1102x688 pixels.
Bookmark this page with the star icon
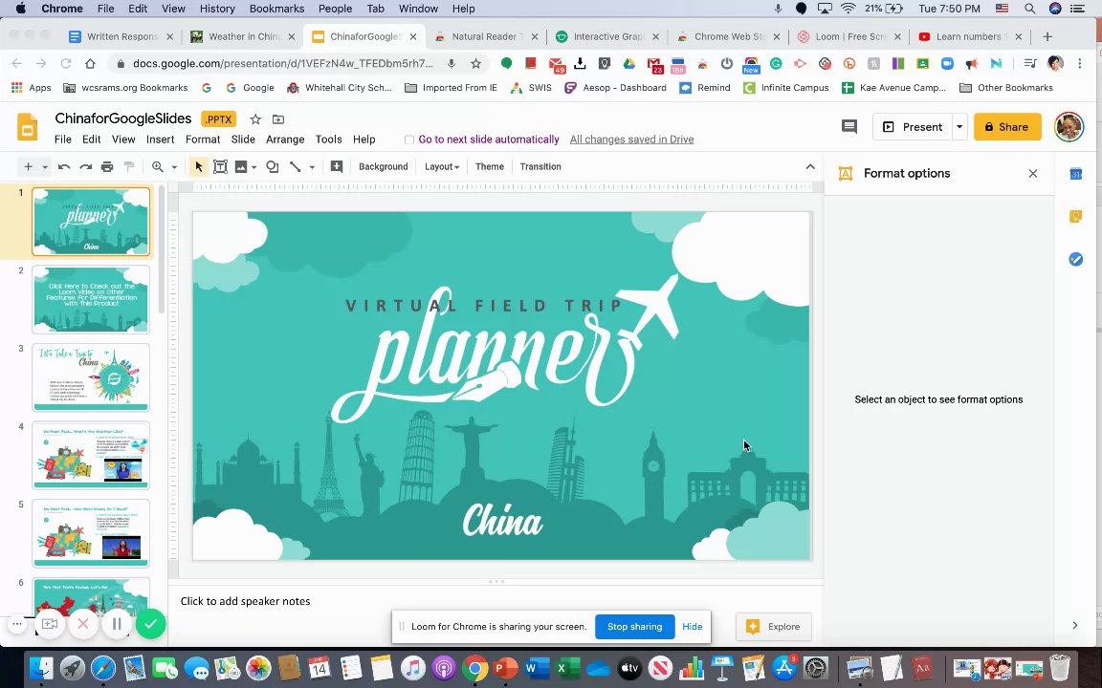[x=475, y=63]
